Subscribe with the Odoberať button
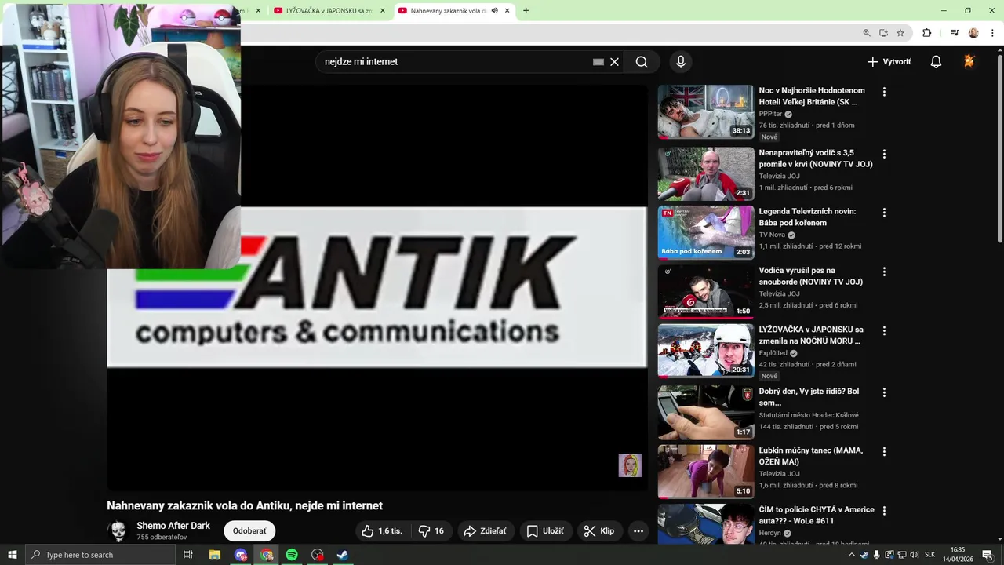 (249, 531)
